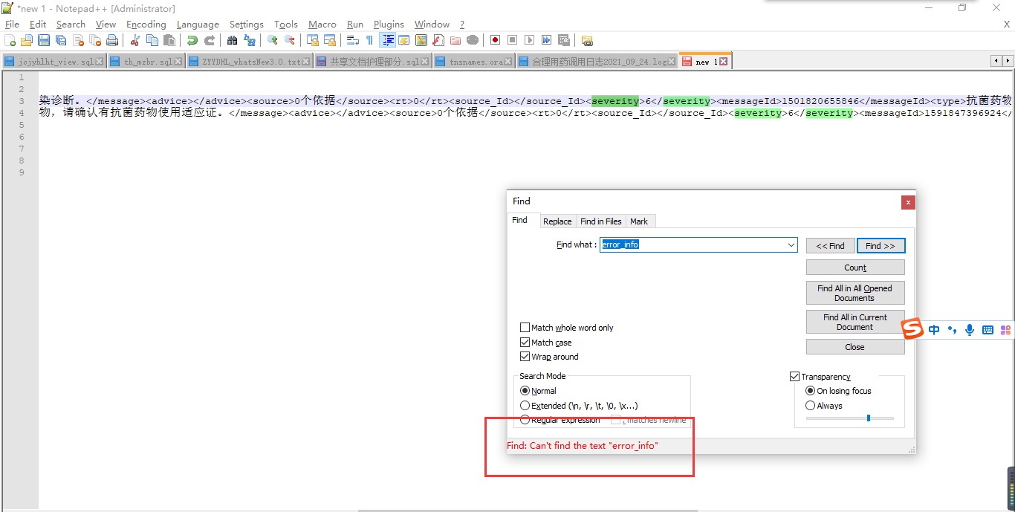Click Find All in All Opened Documents
1015x512 pixels.
(x=855, y=293)
